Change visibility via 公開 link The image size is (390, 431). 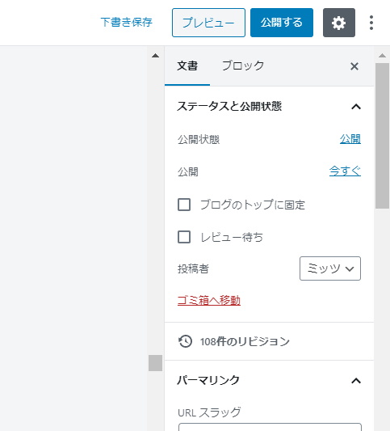coord(350,139)
